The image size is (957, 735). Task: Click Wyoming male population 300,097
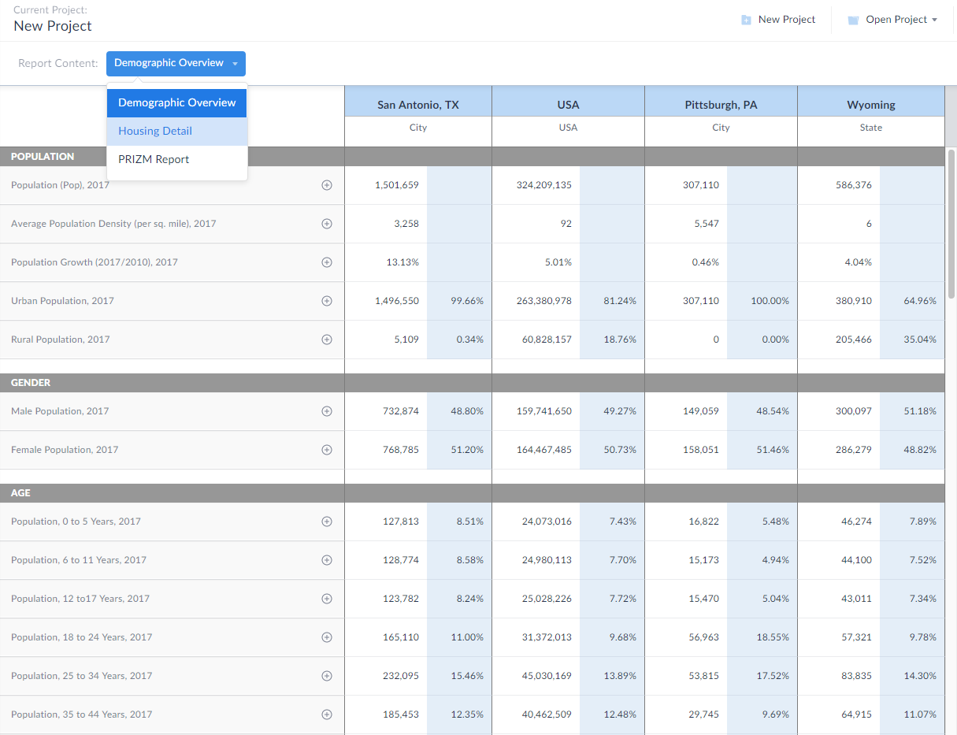[854, 411]
